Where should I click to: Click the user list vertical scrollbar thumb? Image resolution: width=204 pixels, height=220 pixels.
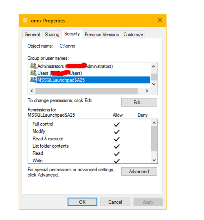tap(154, 77)
